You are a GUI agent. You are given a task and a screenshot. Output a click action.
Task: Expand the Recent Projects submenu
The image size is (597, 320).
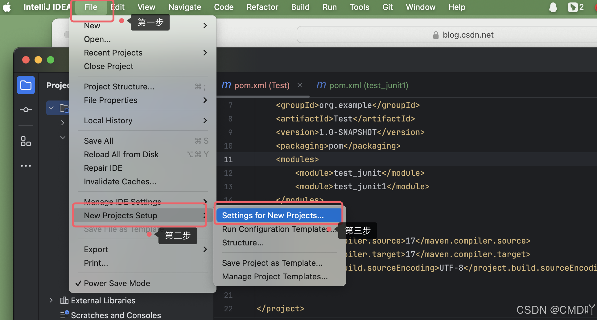point(205,53)
